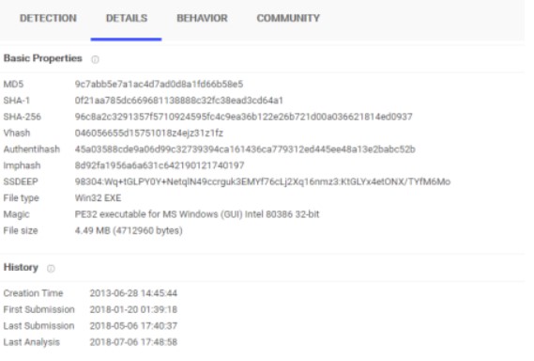Click the Vhash value 046056655d15751018z4ejz31z1fz
The height and width of the screenshot is (361, 534).
[149, 133]
